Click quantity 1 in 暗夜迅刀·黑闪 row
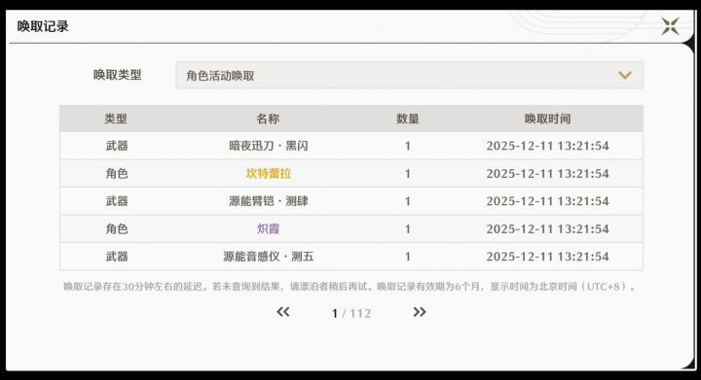The height and width of the screenshot is (380, 701). (x=407, y=146)
